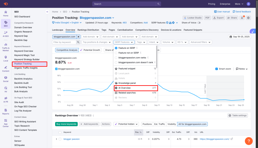The height and width of the screenshot is (148, 258).
Task: Choose Knowledge panel option
Action: [136, 83]
